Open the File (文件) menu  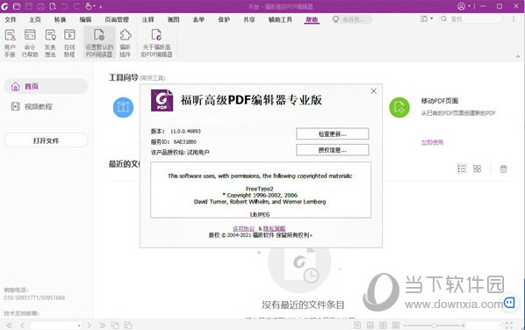(11, 19)
